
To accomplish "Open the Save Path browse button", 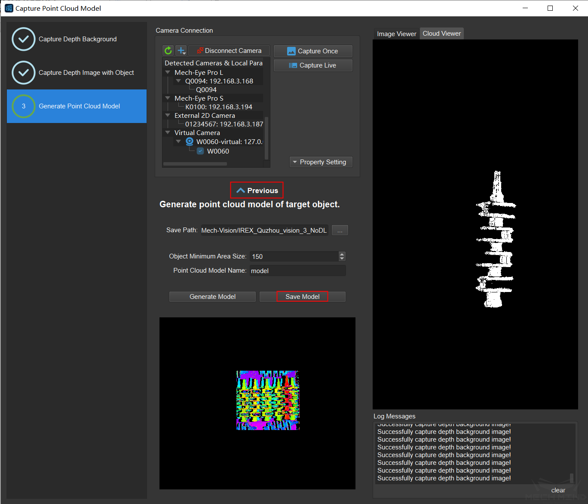I will pos(340,230).
